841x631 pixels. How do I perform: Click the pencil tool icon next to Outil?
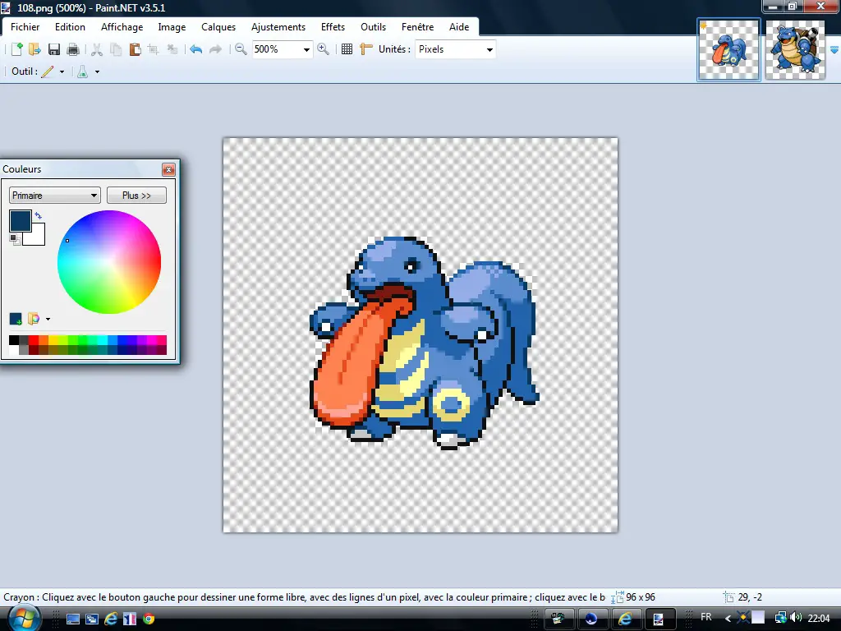(48, 71)
